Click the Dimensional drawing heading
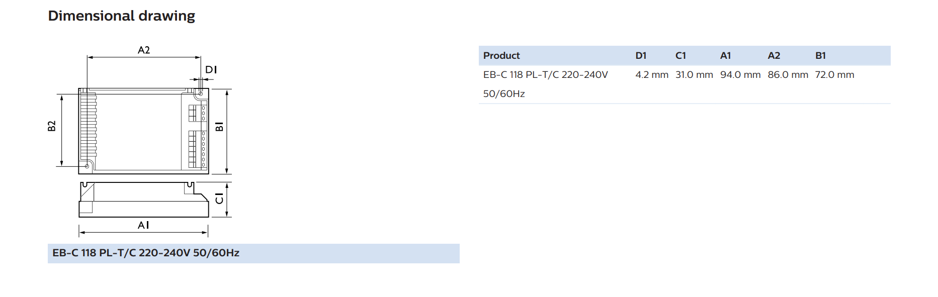 pos(121,16)
